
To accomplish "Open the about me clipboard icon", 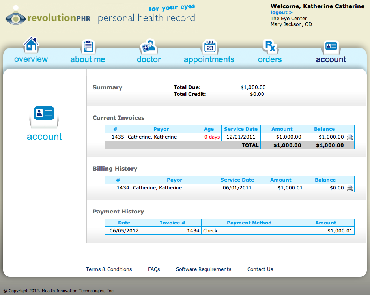I will (88, 46).
